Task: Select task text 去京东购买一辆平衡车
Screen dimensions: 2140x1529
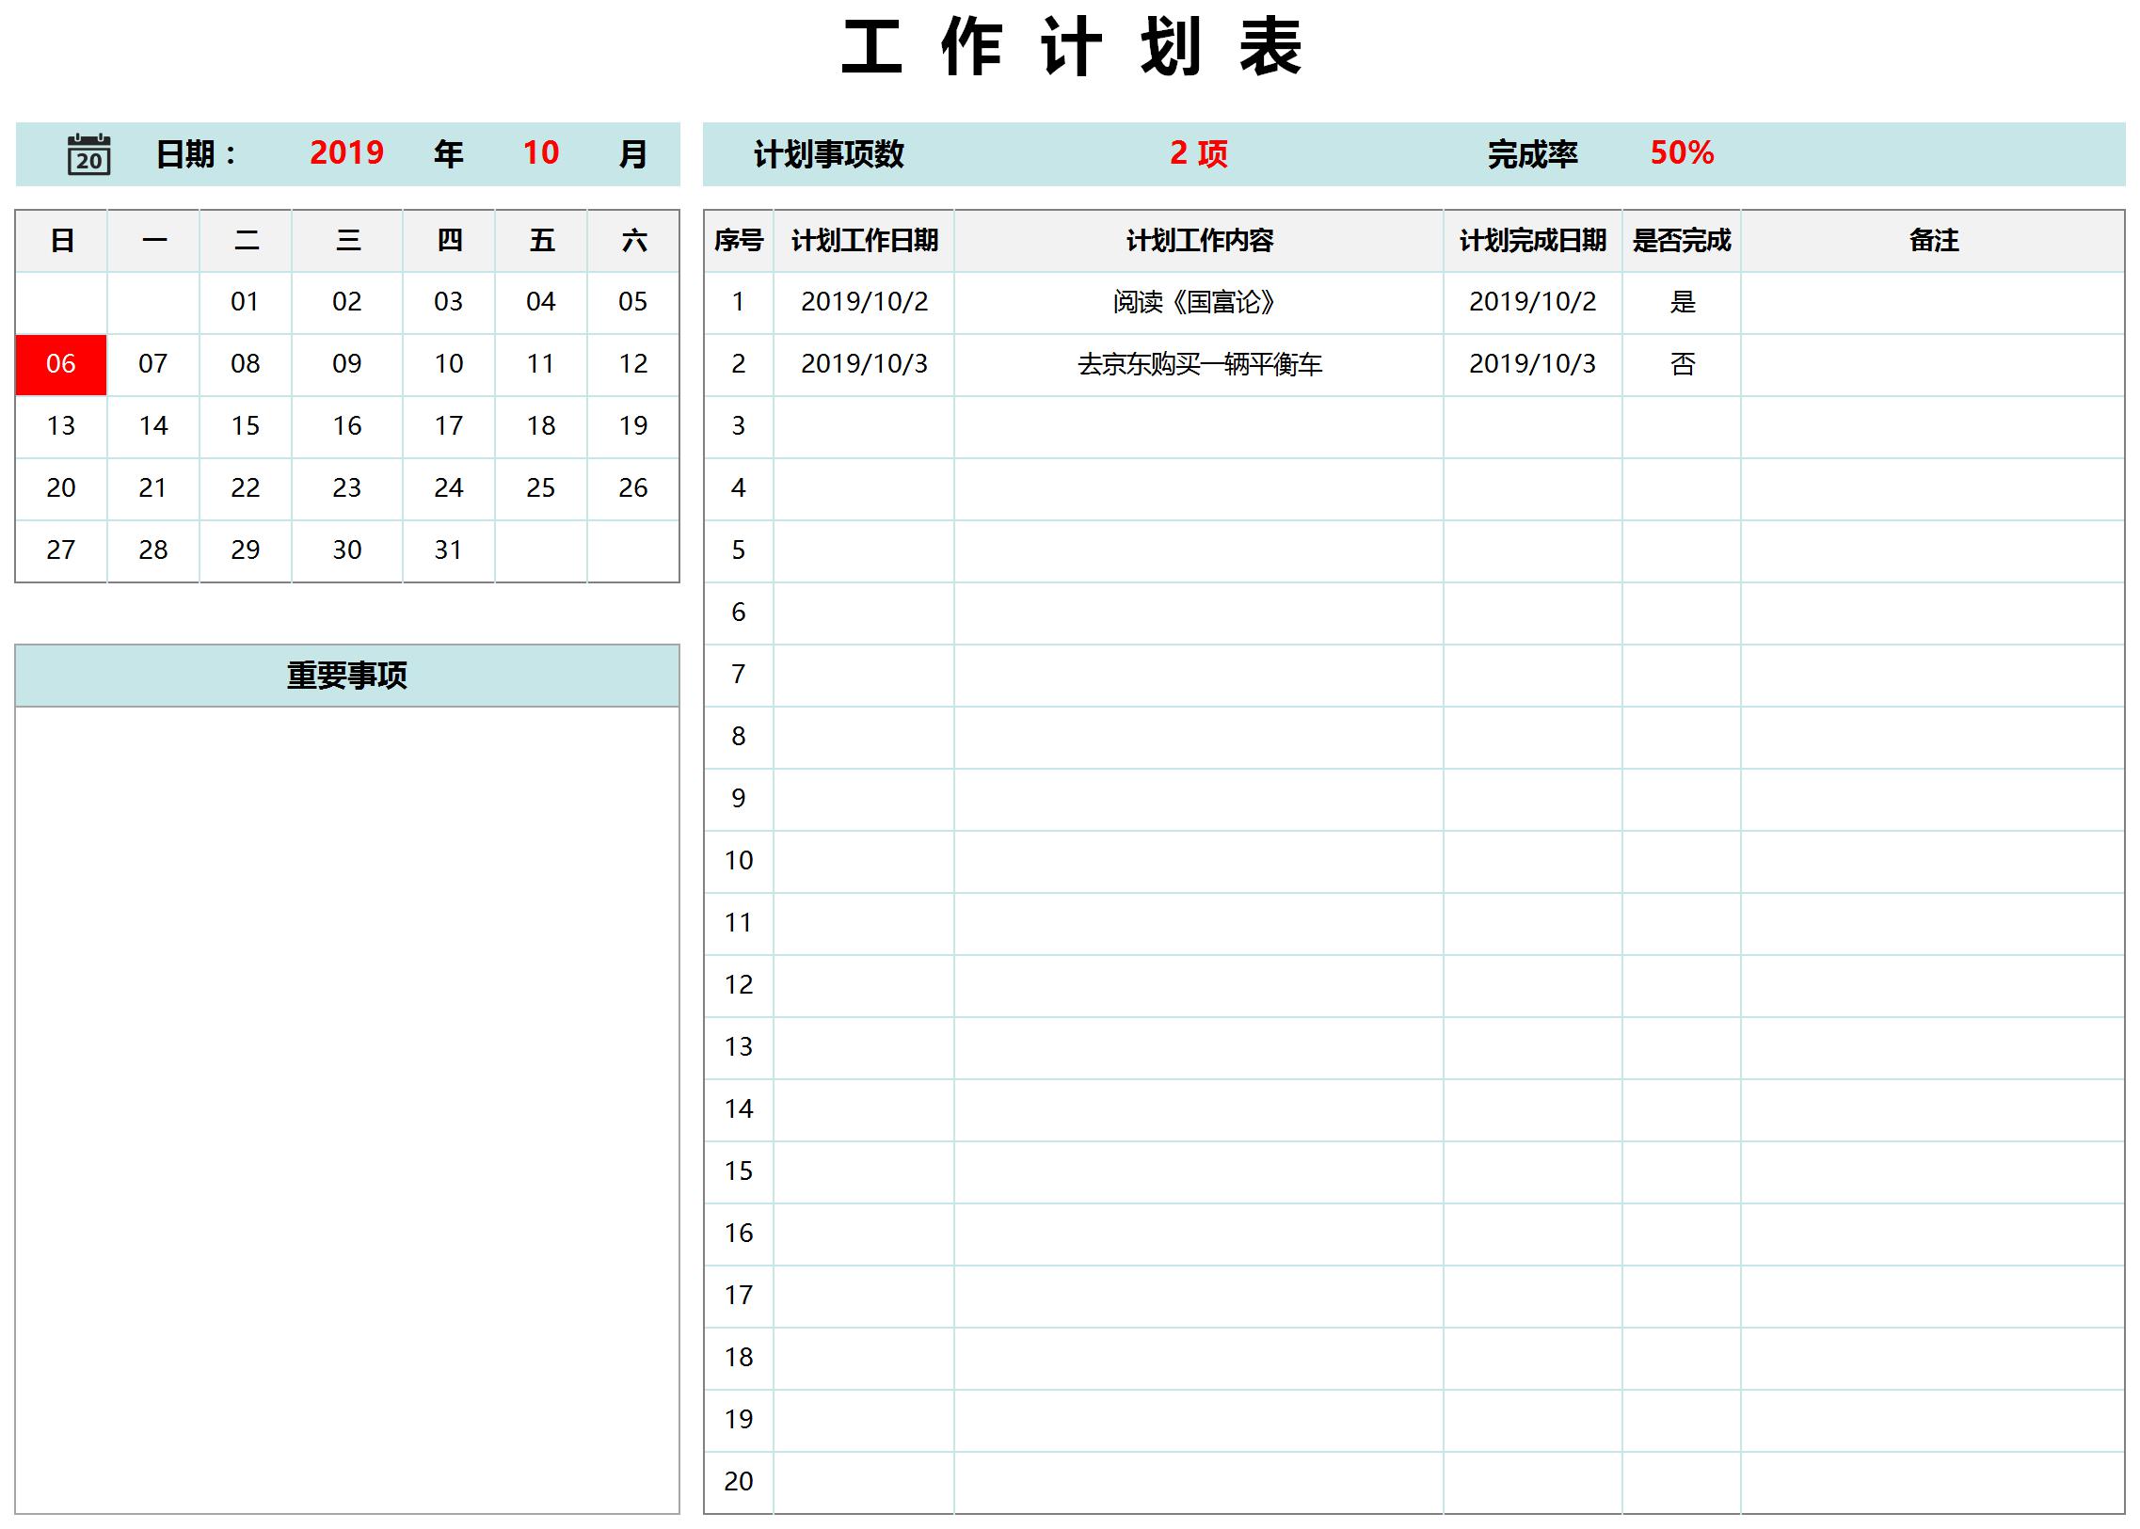Action: [1197, 364]
